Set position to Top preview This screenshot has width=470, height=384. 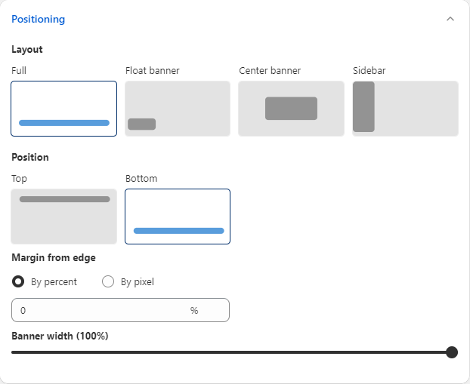[64, 217]
